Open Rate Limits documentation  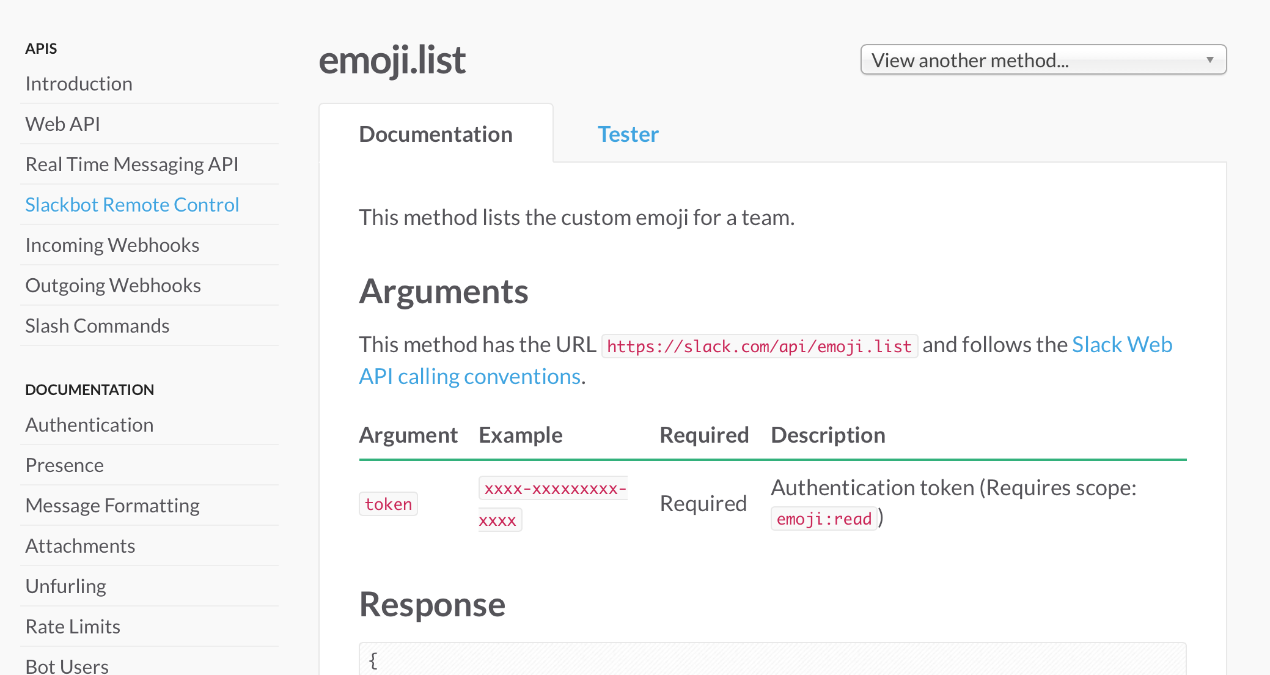click(x=73, y=627)
